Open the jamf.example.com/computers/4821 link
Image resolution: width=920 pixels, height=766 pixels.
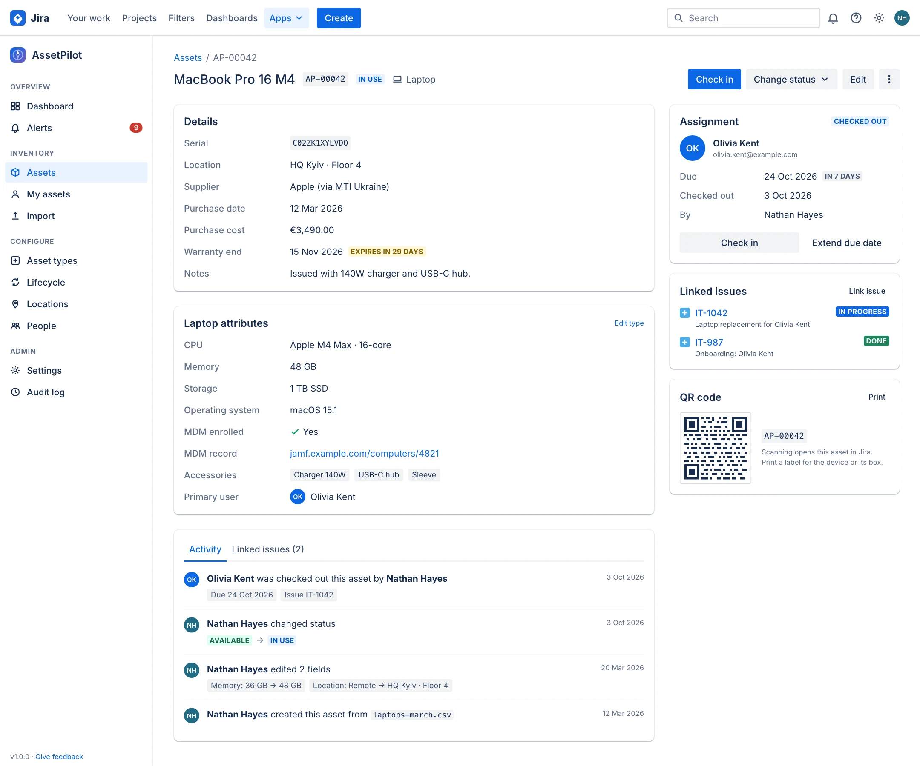(x=365, y=454)
